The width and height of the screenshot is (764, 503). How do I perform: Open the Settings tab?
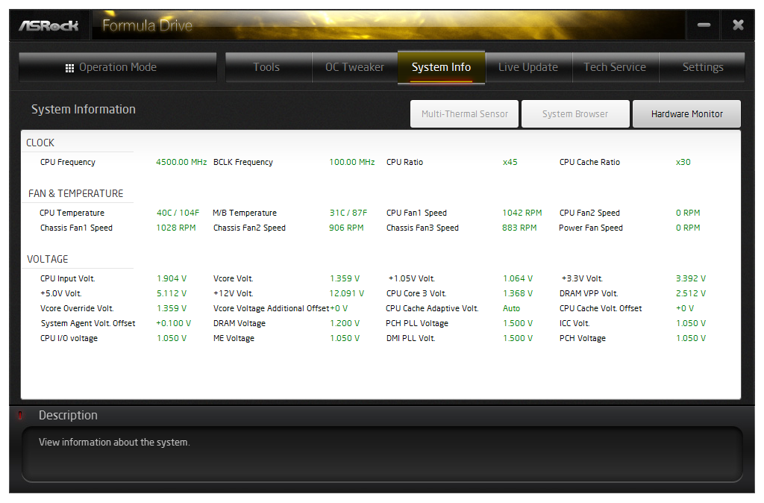702,67
